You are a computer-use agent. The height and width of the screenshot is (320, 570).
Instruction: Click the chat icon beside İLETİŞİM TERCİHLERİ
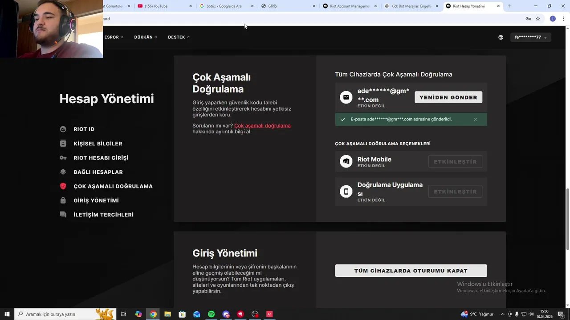point(63,215)
